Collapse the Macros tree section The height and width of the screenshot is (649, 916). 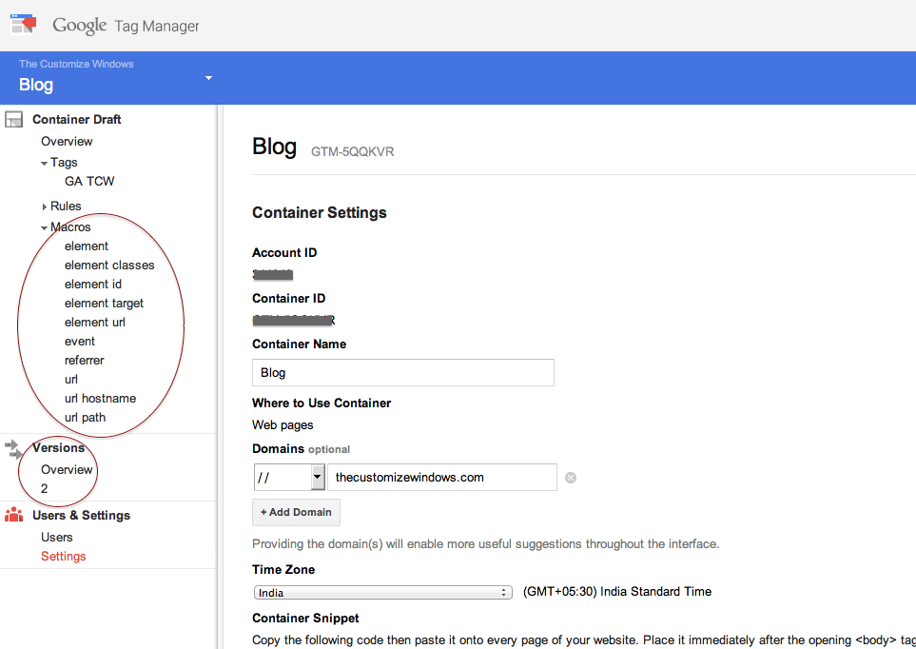[x=45, y=227]
